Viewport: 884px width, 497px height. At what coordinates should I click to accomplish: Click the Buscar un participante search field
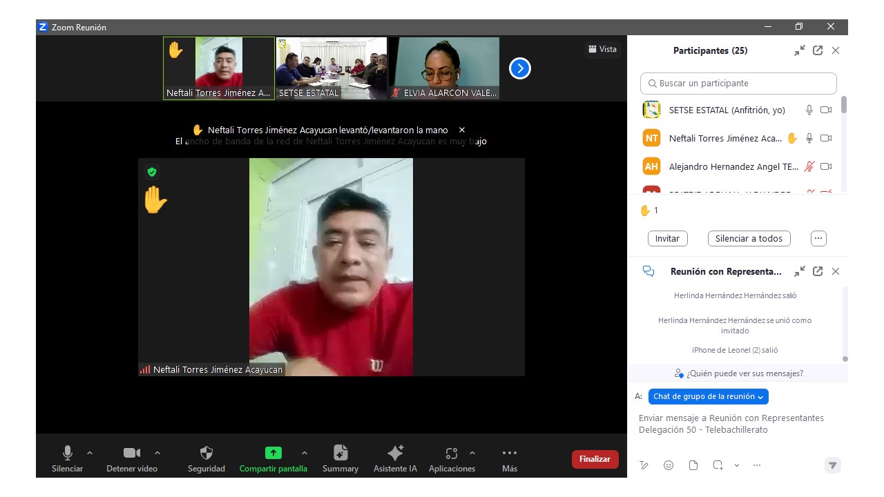pos(738,84)
